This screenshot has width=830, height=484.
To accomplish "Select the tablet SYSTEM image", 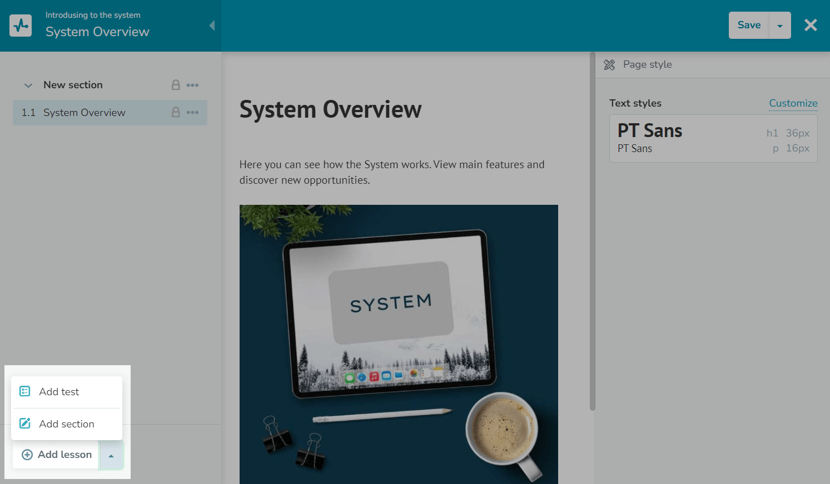I will click(399, 344).
